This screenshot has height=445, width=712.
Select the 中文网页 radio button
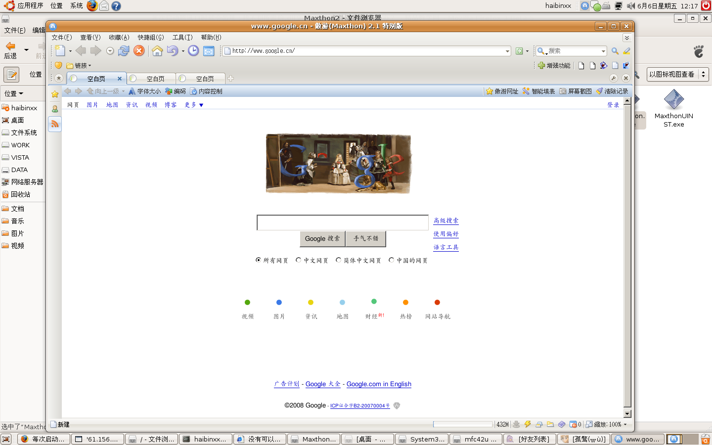click(298, 260)
